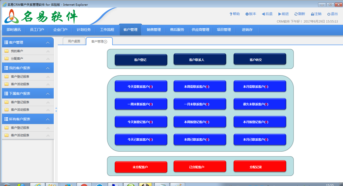Open 我的客户 folder in sidebar
343x186 pixels.
(x=28, y=51)
